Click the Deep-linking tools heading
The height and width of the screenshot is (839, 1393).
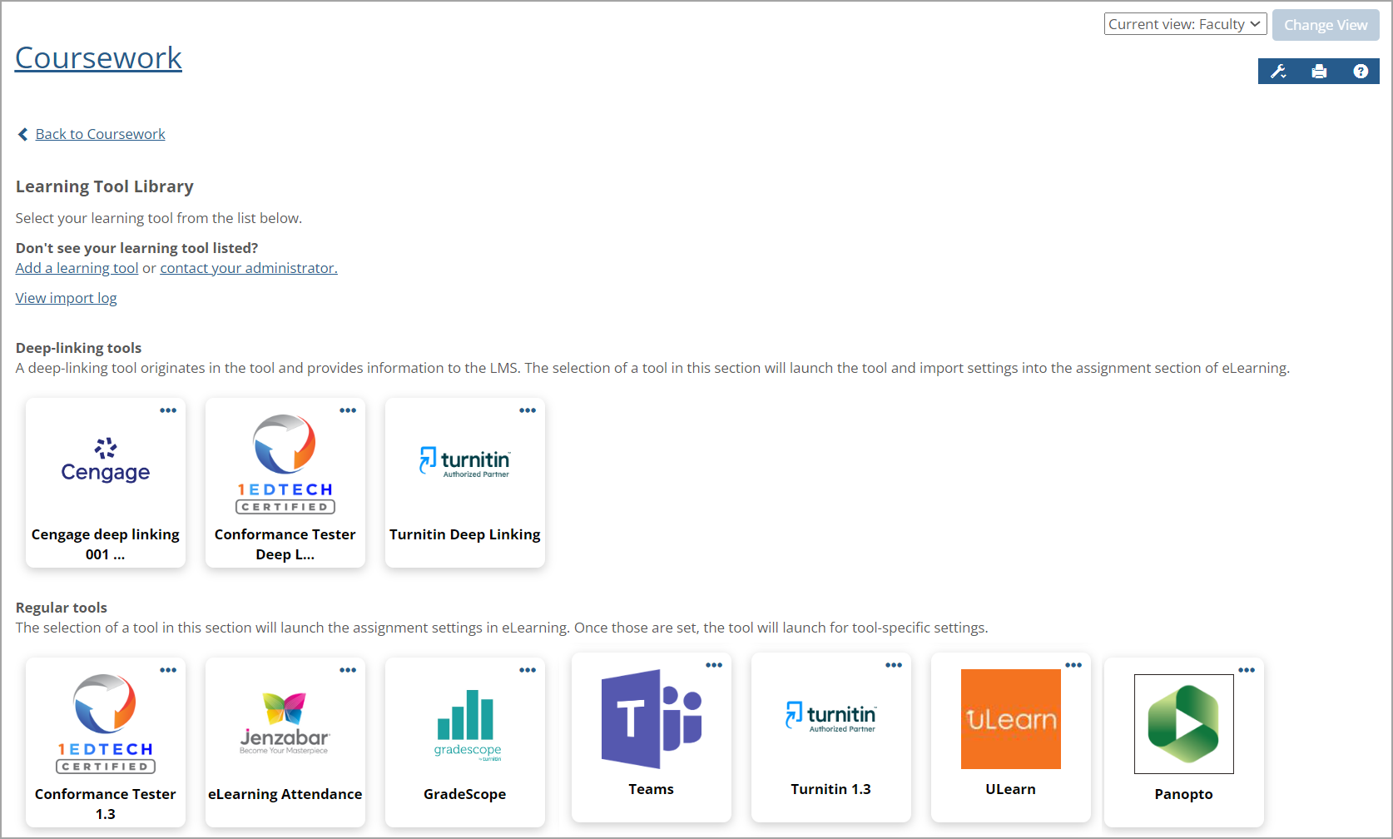pos(79,348)
